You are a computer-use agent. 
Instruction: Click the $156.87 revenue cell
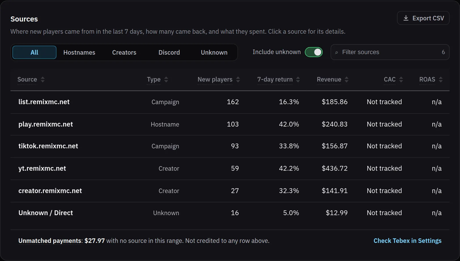[x=335, y=146]
